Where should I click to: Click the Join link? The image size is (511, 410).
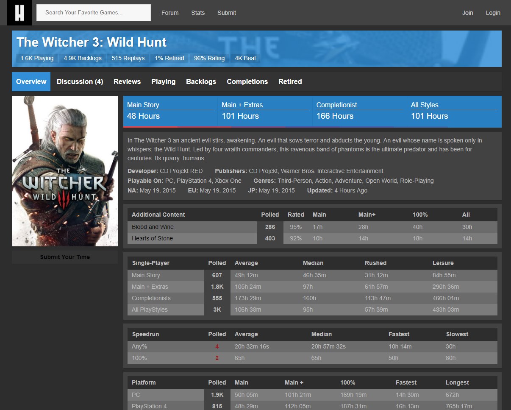(468, 13)
